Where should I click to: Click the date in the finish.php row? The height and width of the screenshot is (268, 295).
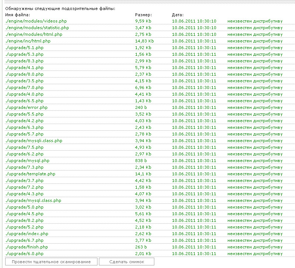coord(194,247)
